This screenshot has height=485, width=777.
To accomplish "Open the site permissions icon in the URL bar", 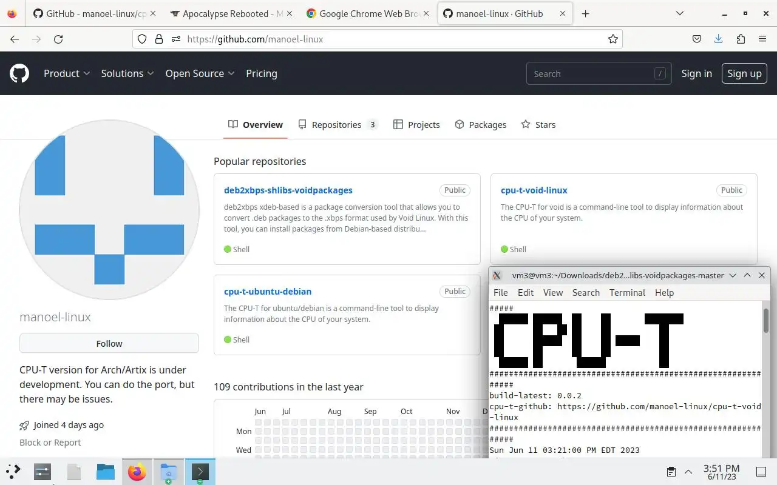I will pos(176,39).
